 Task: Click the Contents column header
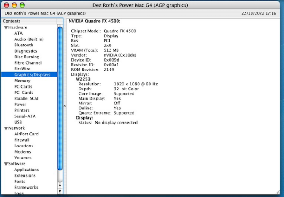[29, 21]
